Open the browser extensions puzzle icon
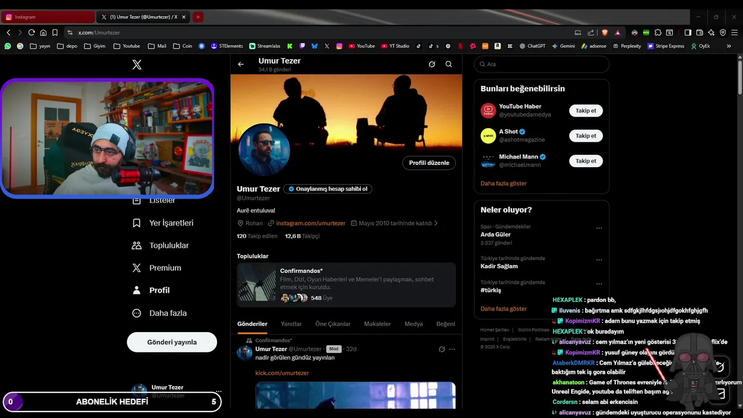The height and width of the screenshot is (418, 743). coord(658,33)
